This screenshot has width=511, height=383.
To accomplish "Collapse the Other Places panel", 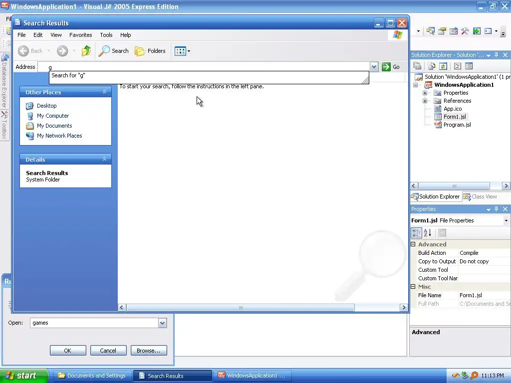I will pos(105,92).
